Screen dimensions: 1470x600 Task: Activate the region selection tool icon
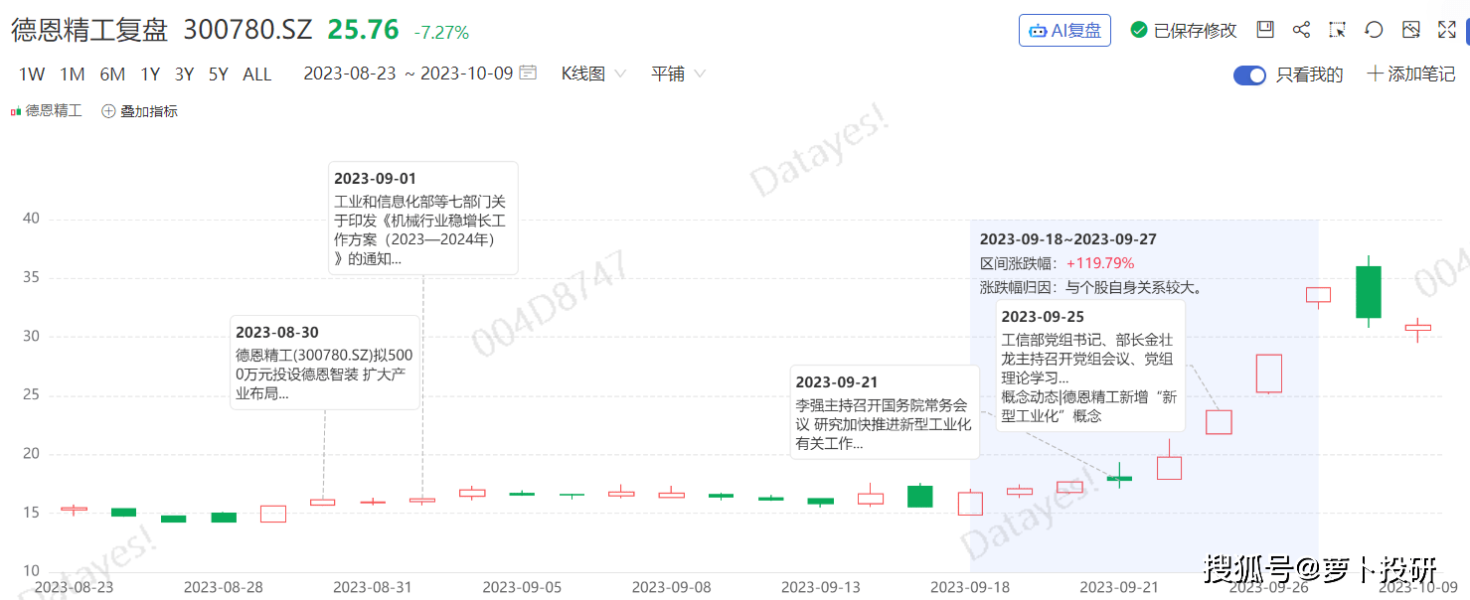coord(1337,30)
